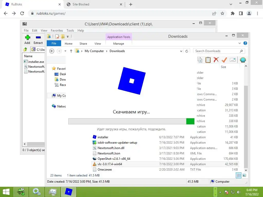Open the Windows Start button
The image size is (263, 197).
[x=6, y=192]
